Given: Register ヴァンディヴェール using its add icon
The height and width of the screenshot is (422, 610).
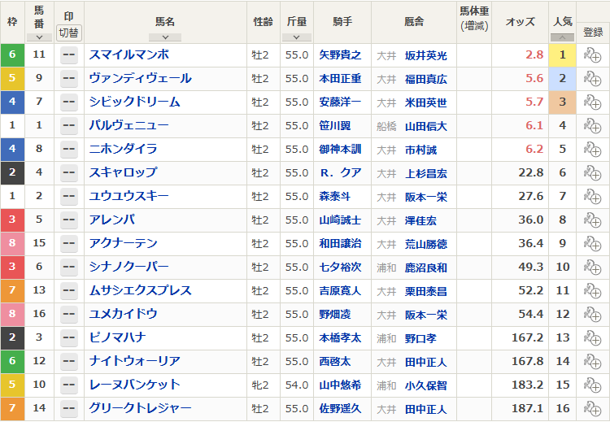Looking at the screenshot, I should click(592, 79).
